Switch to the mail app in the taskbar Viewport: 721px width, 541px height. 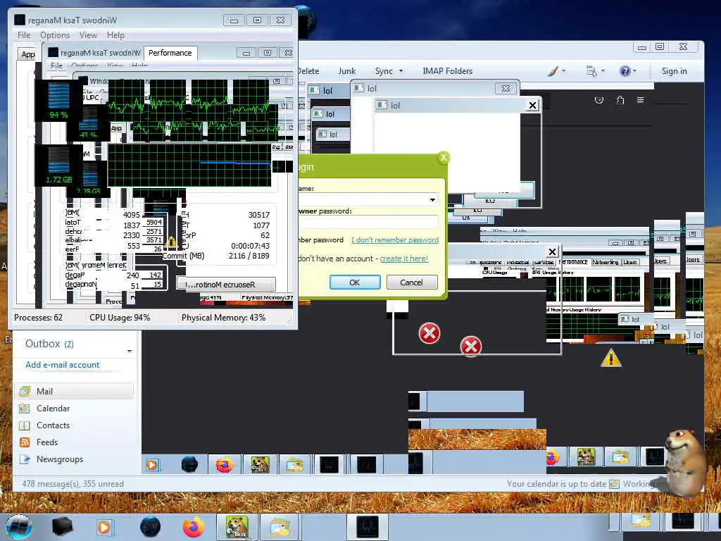[x=279, y=527]
